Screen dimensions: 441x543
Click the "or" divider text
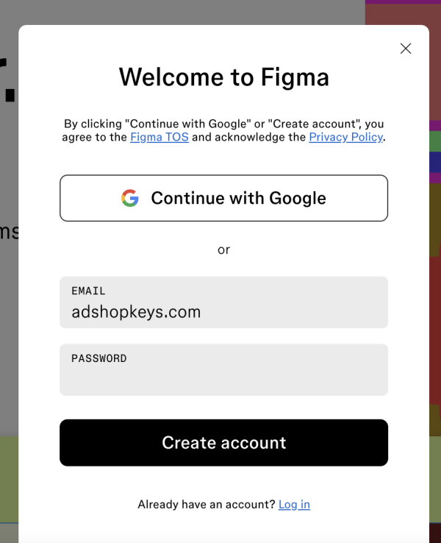(x=223, y=249)
